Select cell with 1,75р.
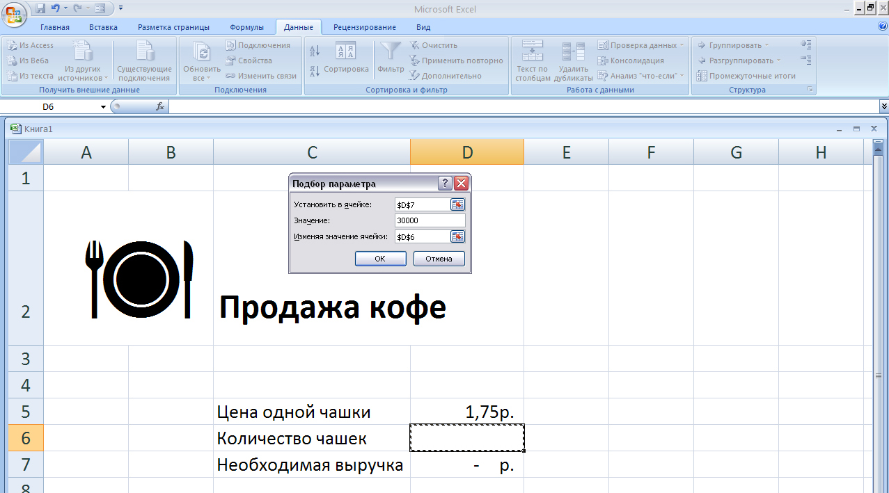889x493 pixels. point(467,412)
